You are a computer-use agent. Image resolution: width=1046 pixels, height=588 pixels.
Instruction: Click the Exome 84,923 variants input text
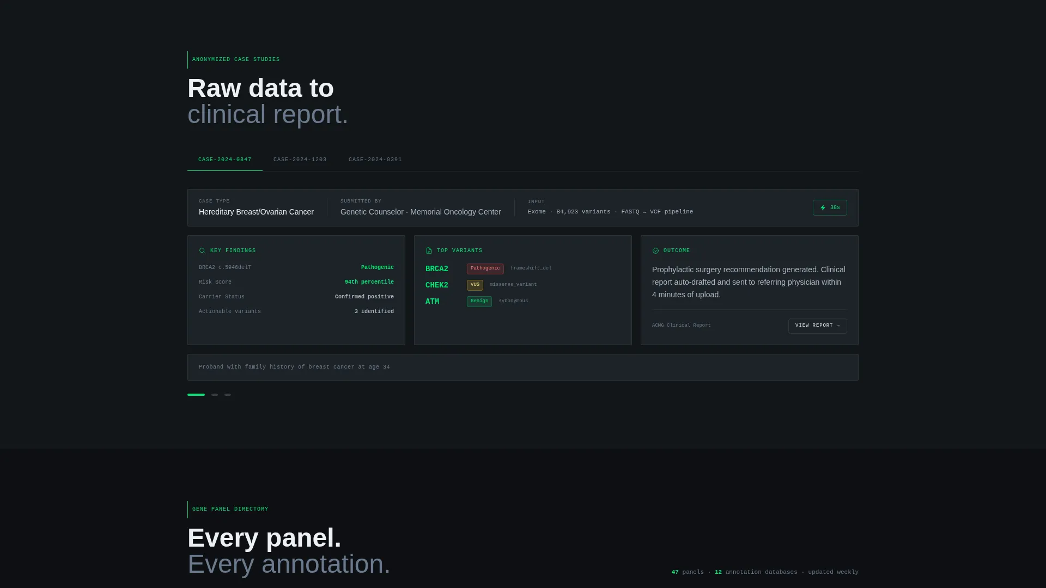pos(610,212)
